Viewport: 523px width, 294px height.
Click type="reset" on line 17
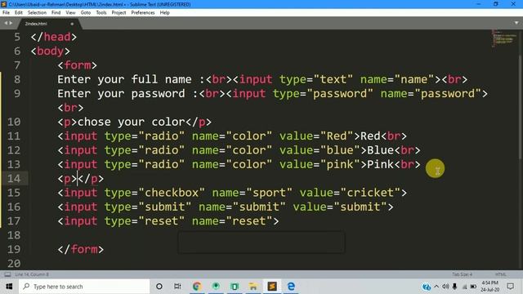click(145, 221)
